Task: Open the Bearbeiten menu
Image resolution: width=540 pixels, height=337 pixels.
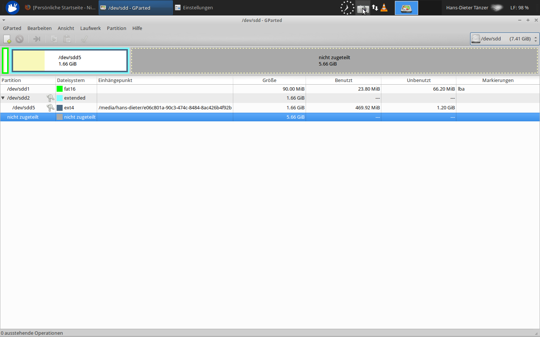Action: [x=39, y=28]
